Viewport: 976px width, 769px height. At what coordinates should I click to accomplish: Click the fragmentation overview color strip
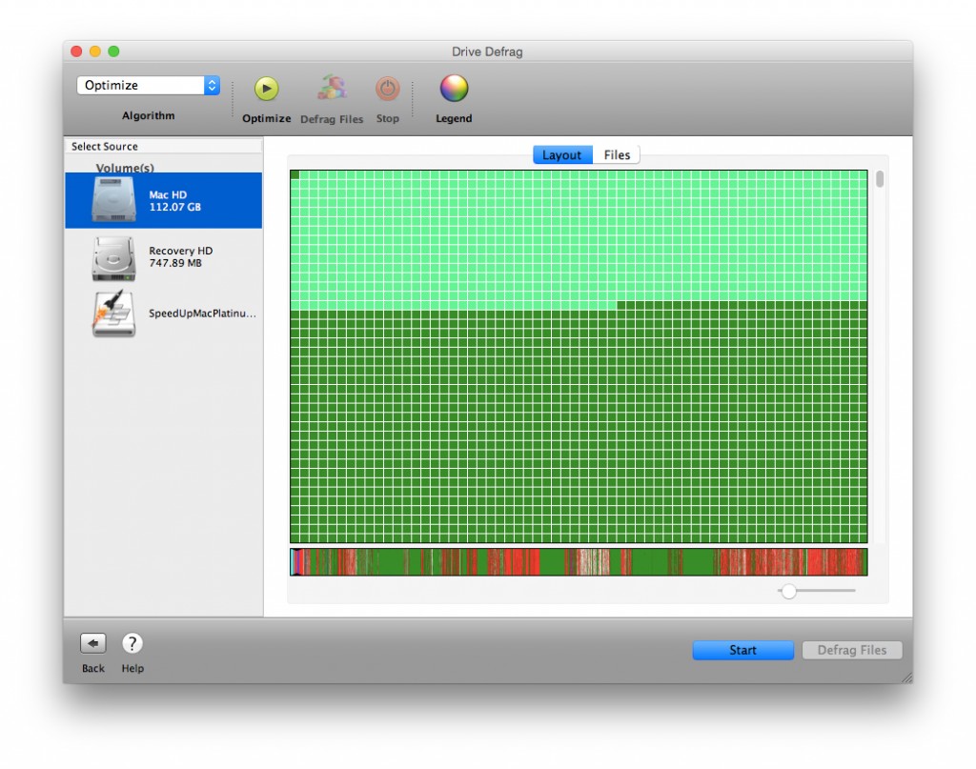coord(579,562)
